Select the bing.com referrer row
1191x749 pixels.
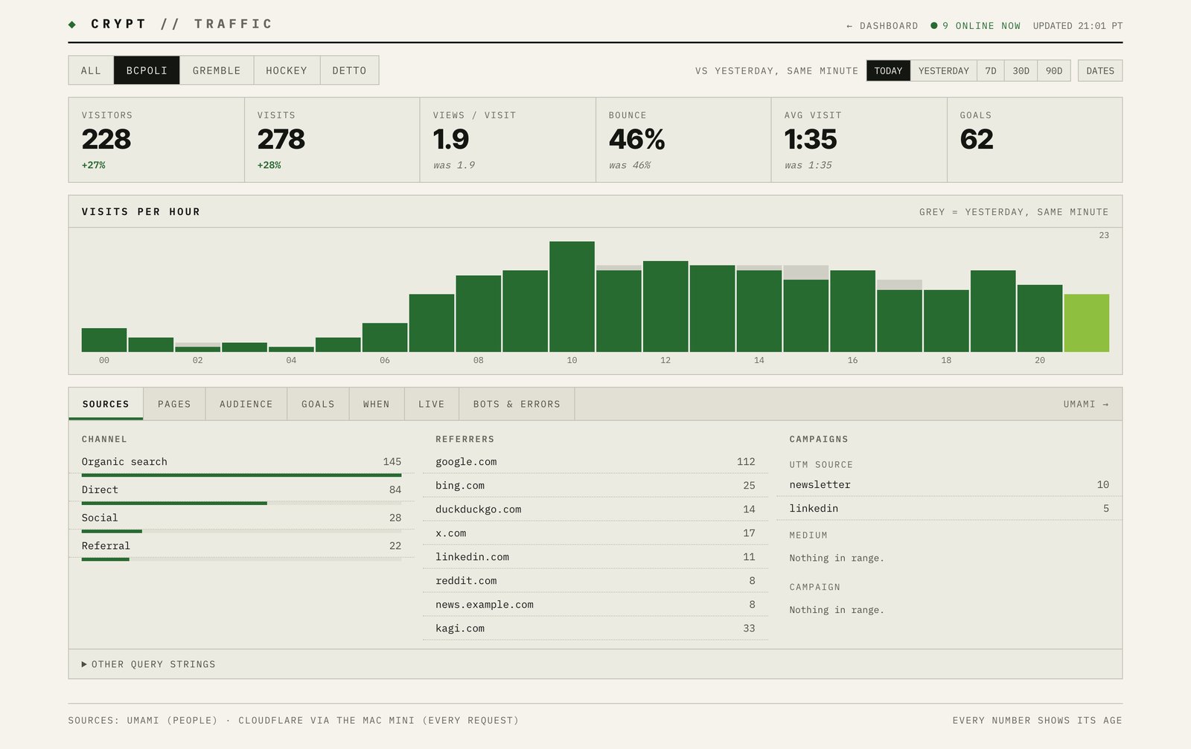(595, 486)
